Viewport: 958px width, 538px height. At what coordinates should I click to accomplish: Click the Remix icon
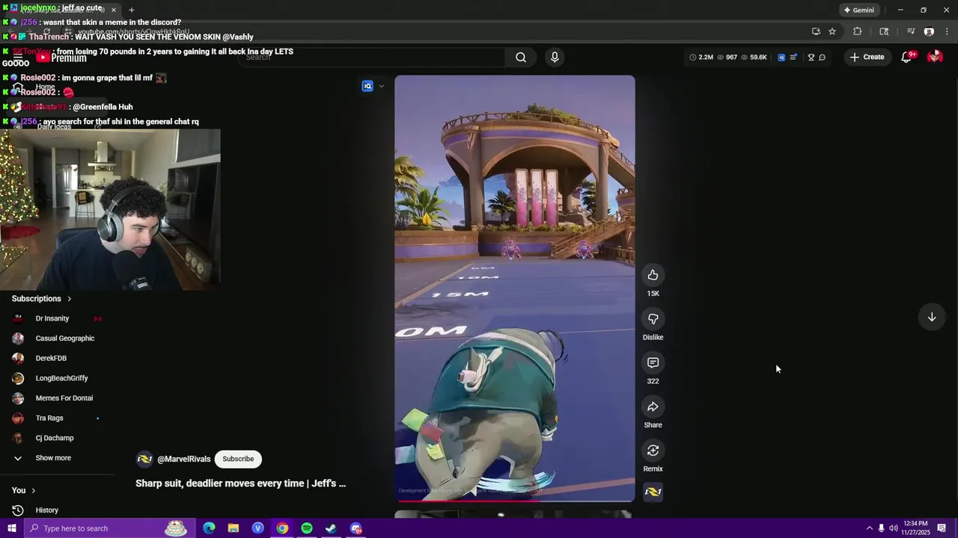point(653,451)
